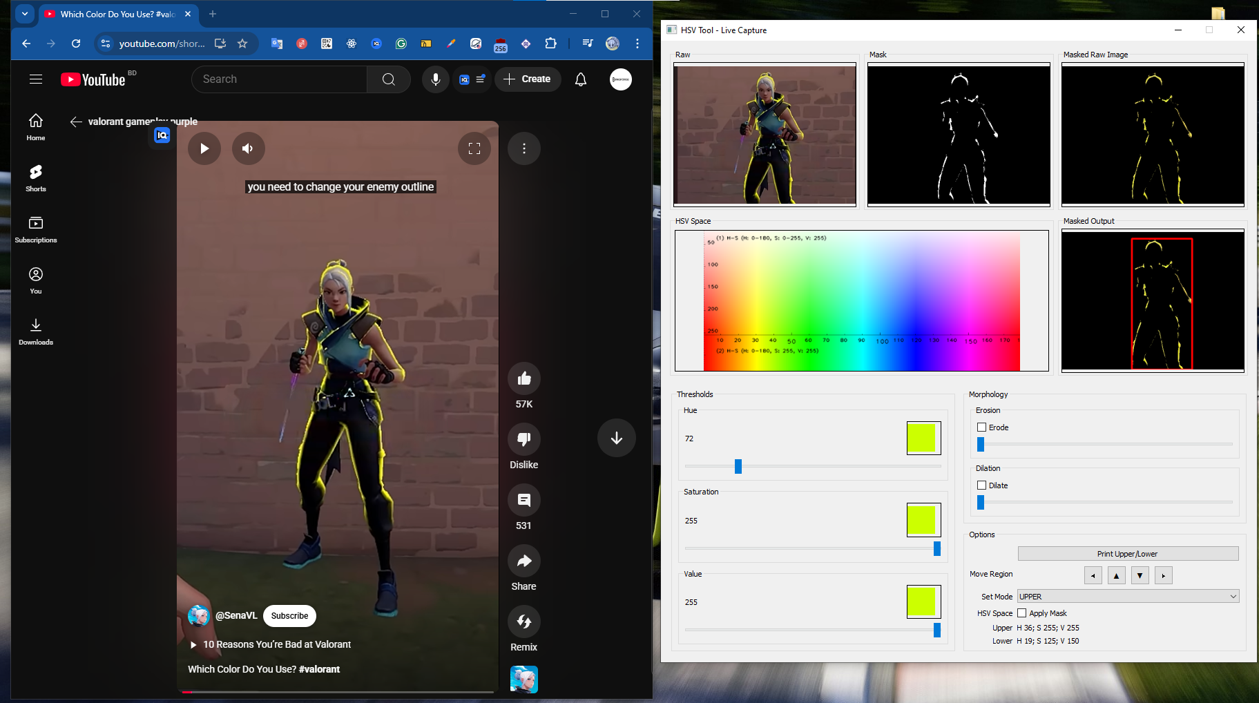
Task: Open the YouTube account avatar menu
Action: (x=621, y=79)
